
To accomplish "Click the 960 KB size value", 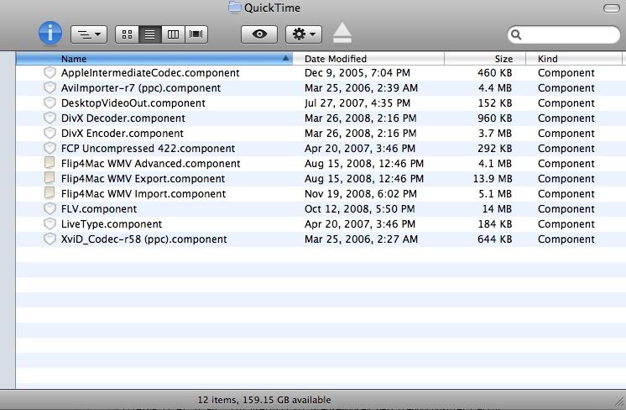I will 494,118.
